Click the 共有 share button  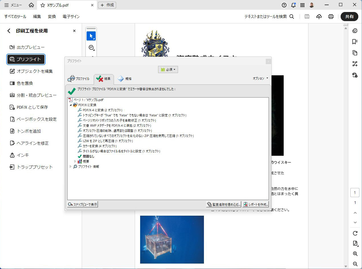(x=349, y=17)
